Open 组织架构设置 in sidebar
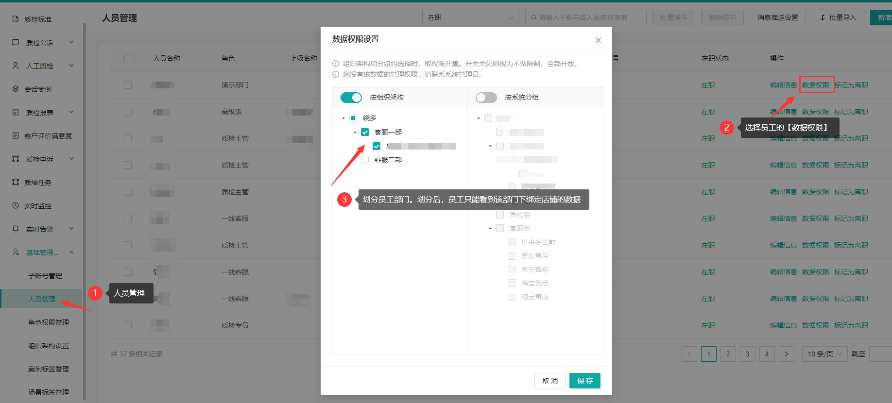This screenshot has width=892, height=403. coord(49,345)
